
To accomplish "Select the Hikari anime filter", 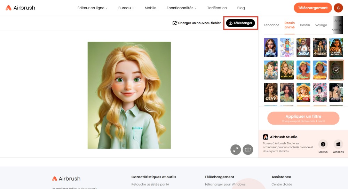I will (x=270, y=70).
